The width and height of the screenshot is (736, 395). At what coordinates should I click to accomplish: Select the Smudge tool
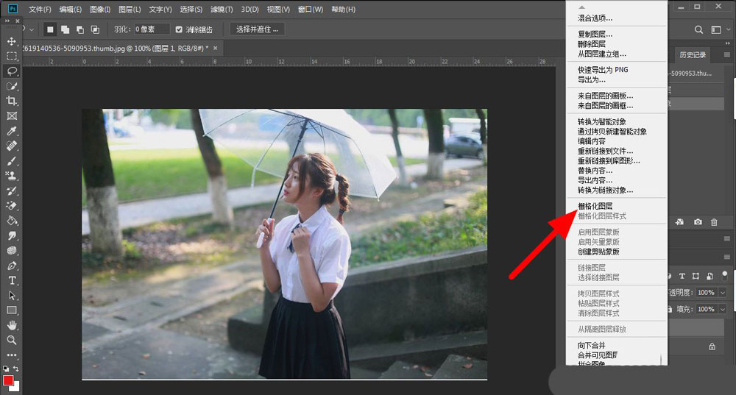coord(12,235)
